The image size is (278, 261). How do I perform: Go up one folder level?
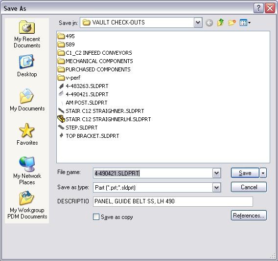220,22
